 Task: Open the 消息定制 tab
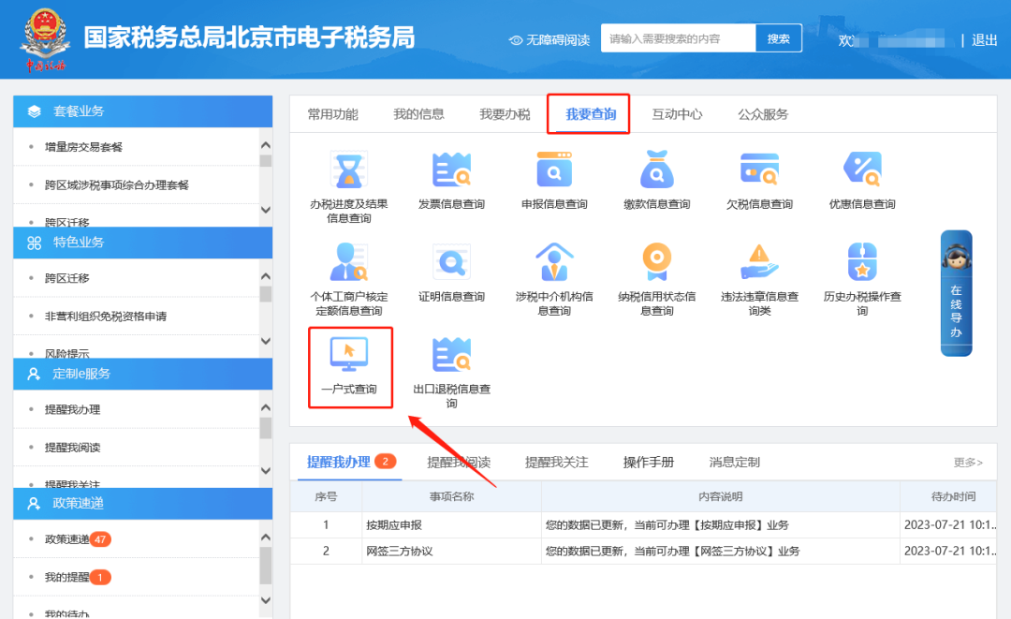(735, 462)
